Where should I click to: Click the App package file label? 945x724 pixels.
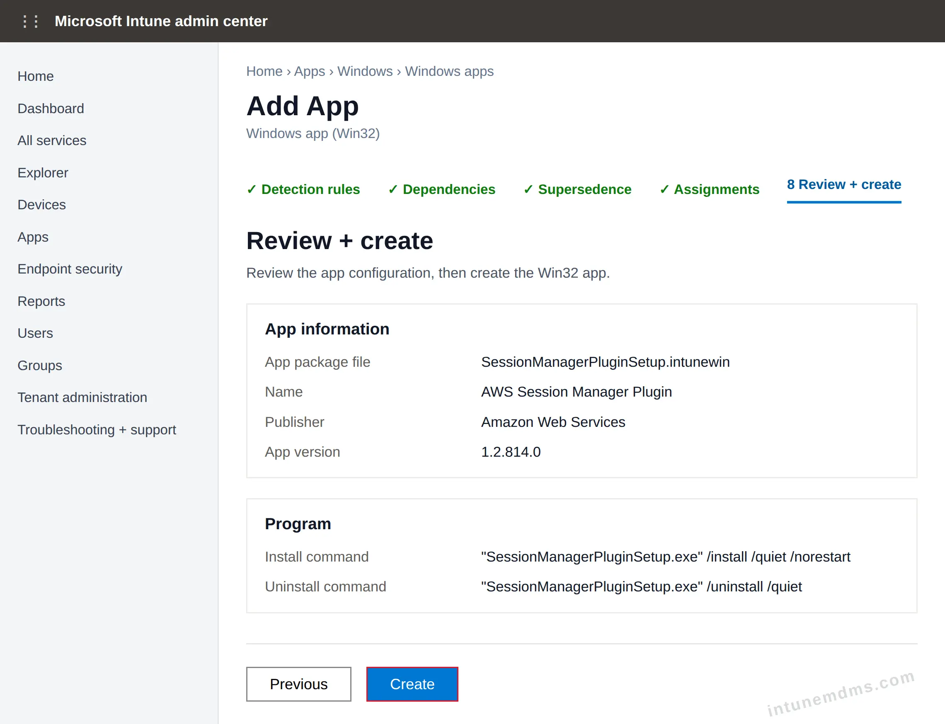pyautogui.click(x=317, y=362)
